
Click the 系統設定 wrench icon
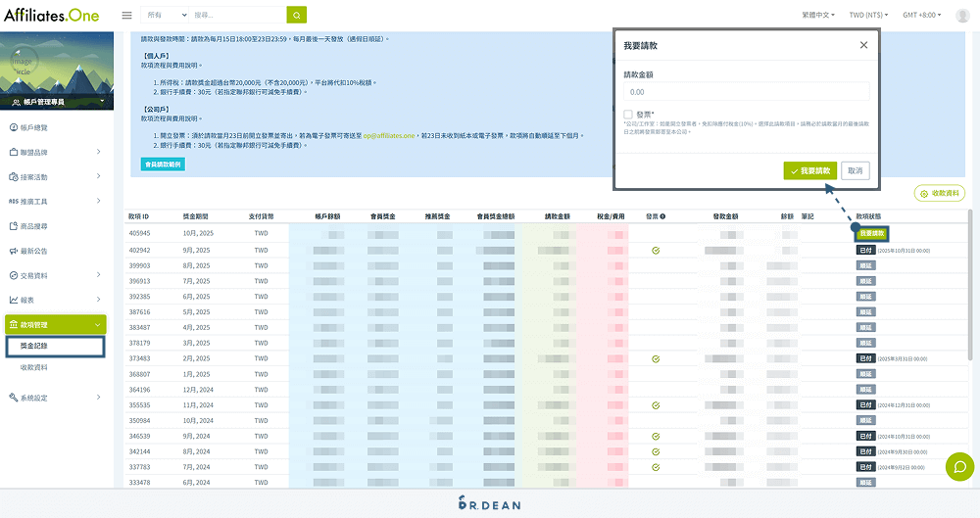pos(13,398)
